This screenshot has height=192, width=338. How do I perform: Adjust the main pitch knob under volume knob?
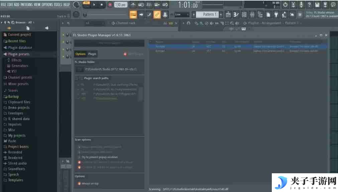tap(76, 14)
